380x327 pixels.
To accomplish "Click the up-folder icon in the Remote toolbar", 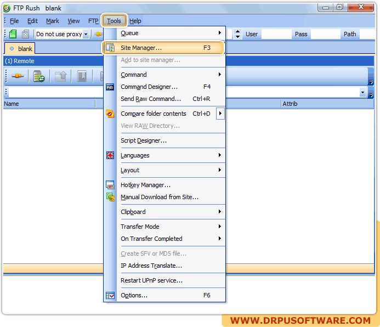I will pyautogui.click(x=60, y=76).
